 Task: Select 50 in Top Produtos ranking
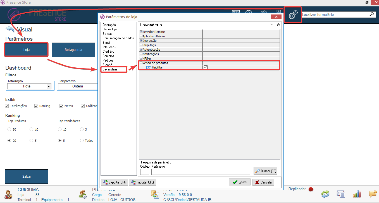9,129
